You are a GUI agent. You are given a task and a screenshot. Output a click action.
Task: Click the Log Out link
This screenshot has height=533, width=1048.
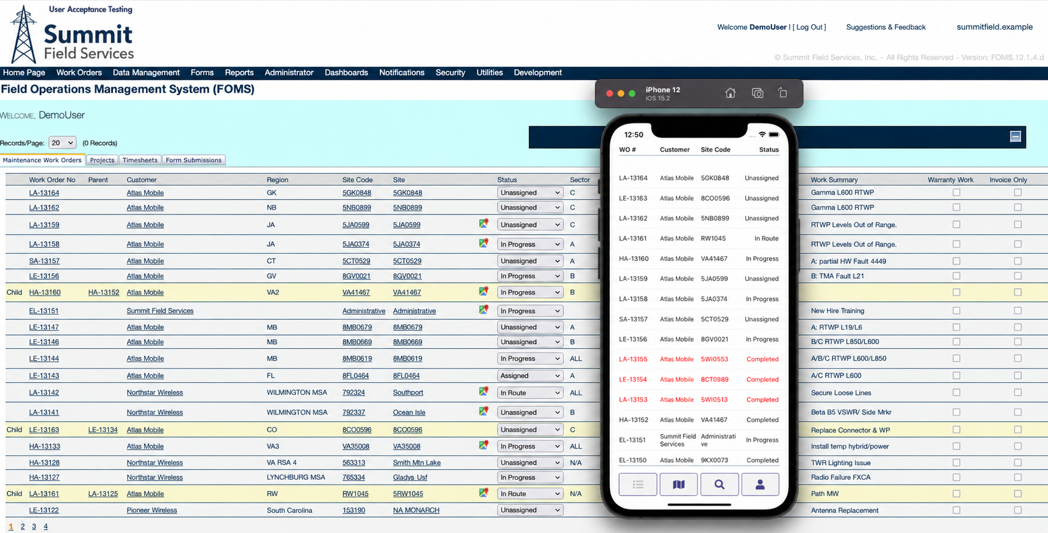(x=810, y=27)
